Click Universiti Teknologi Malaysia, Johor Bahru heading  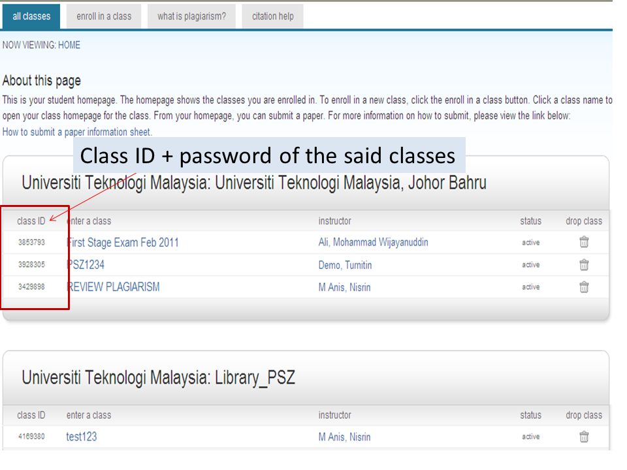coord(254,183)
